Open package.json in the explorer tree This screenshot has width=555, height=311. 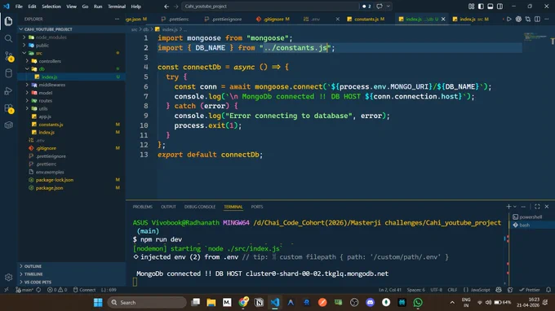(71, 188)
